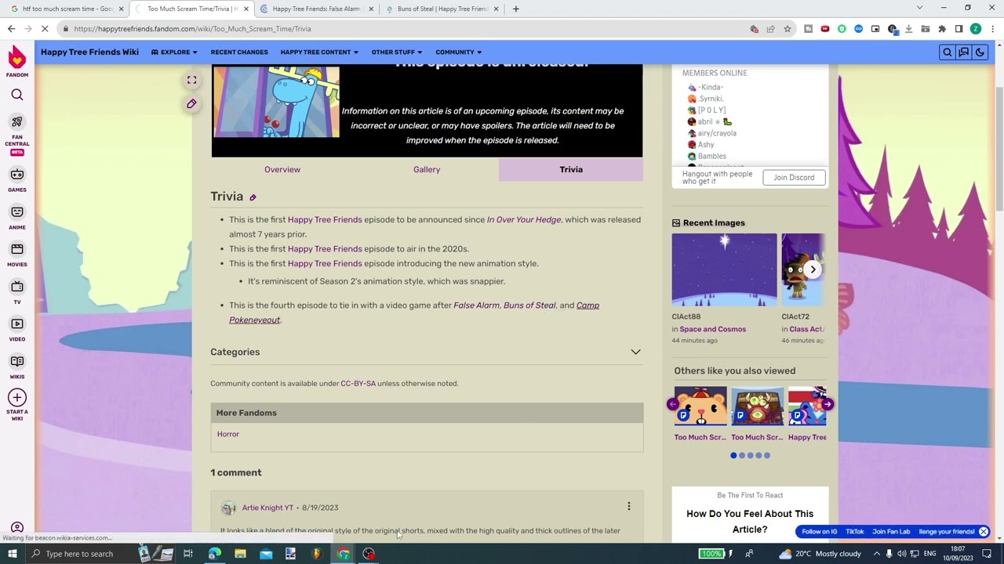
Task: Open Space and Cosmos category link
Action: 712,329
